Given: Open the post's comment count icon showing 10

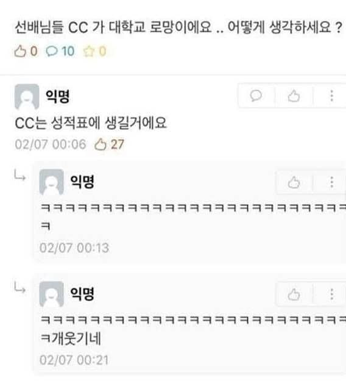Looking at the screenshot, I should tap(60, 51).
